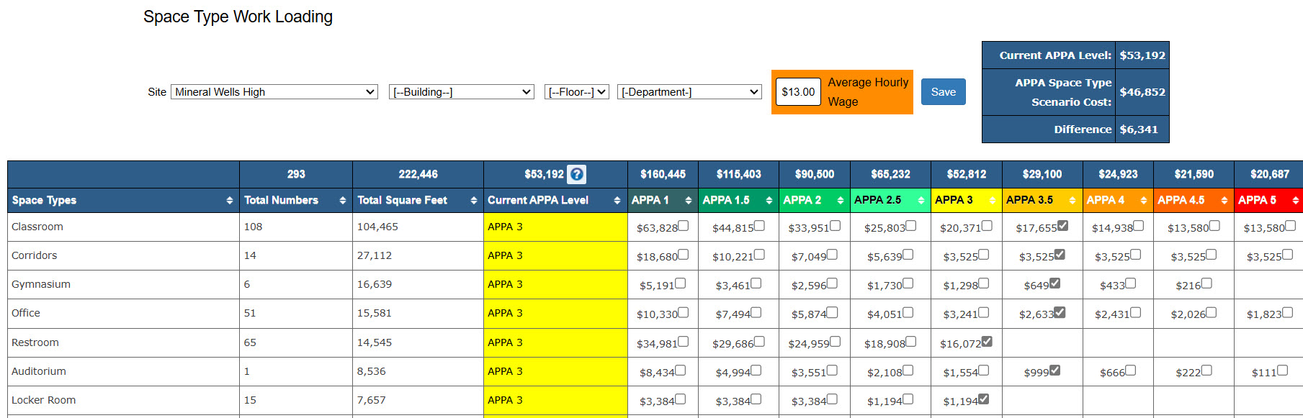Click the Space Type Work Loading heading
The height and width of the screenshot is (418, 1303).
238,17
